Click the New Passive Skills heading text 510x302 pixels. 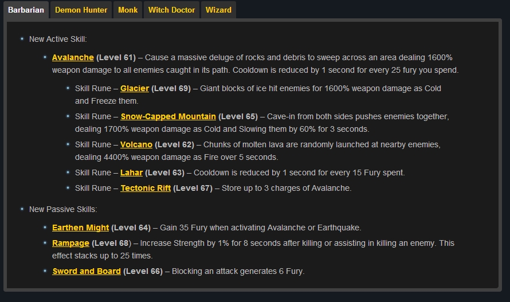click(63, 210)
